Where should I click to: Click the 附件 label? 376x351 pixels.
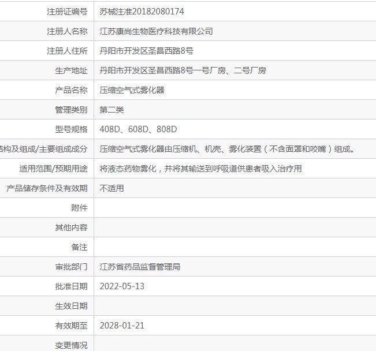[79, 208]
